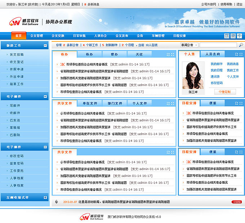The width and height of the screenshot is (245, 223).
Task: Click the red MORE button at bottom right
Action: click(x=236, y=202)
